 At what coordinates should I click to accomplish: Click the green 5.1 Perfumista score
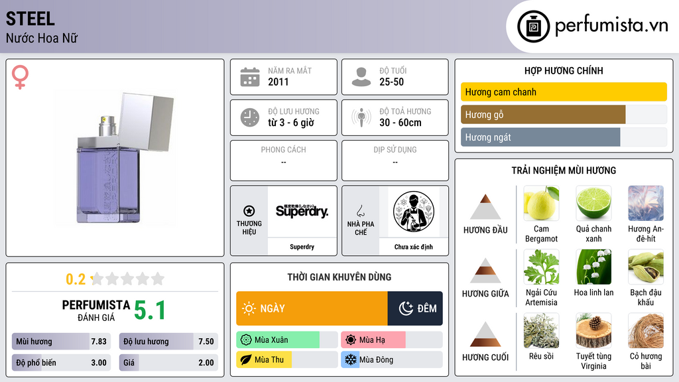point(150,310)
